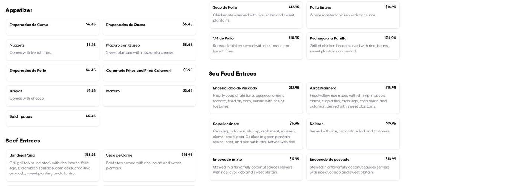This screenshot has height=186, width=521.
Task: Choose Pechuga a la Parrilla
Action: tap(353, 46)
